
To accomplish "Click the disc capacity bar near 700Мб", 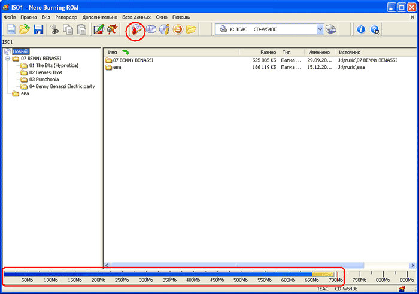I will [x=332, y=274].
